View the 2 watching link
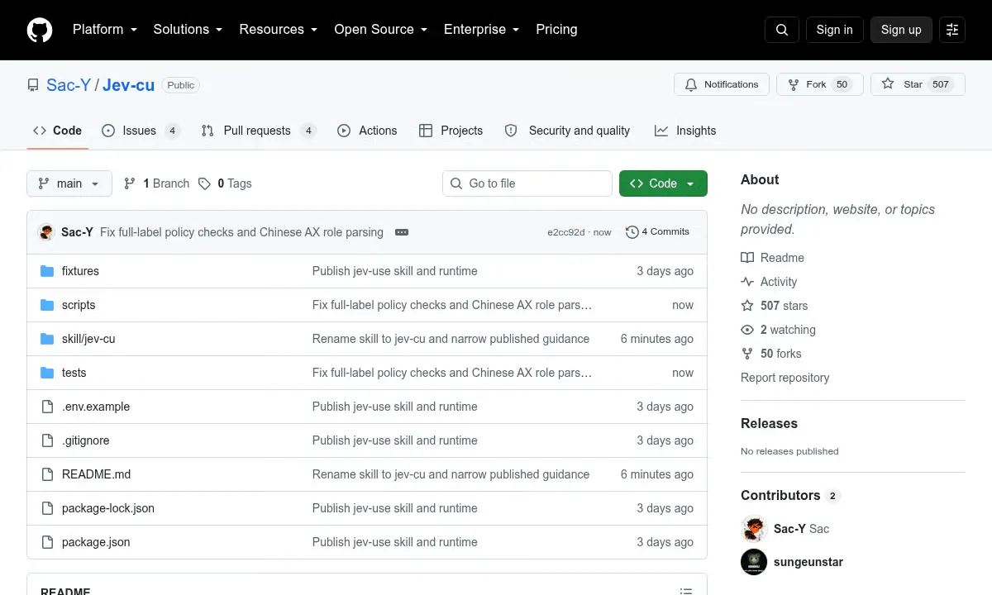The image size is (992, 595). click(x=779, y=330)
